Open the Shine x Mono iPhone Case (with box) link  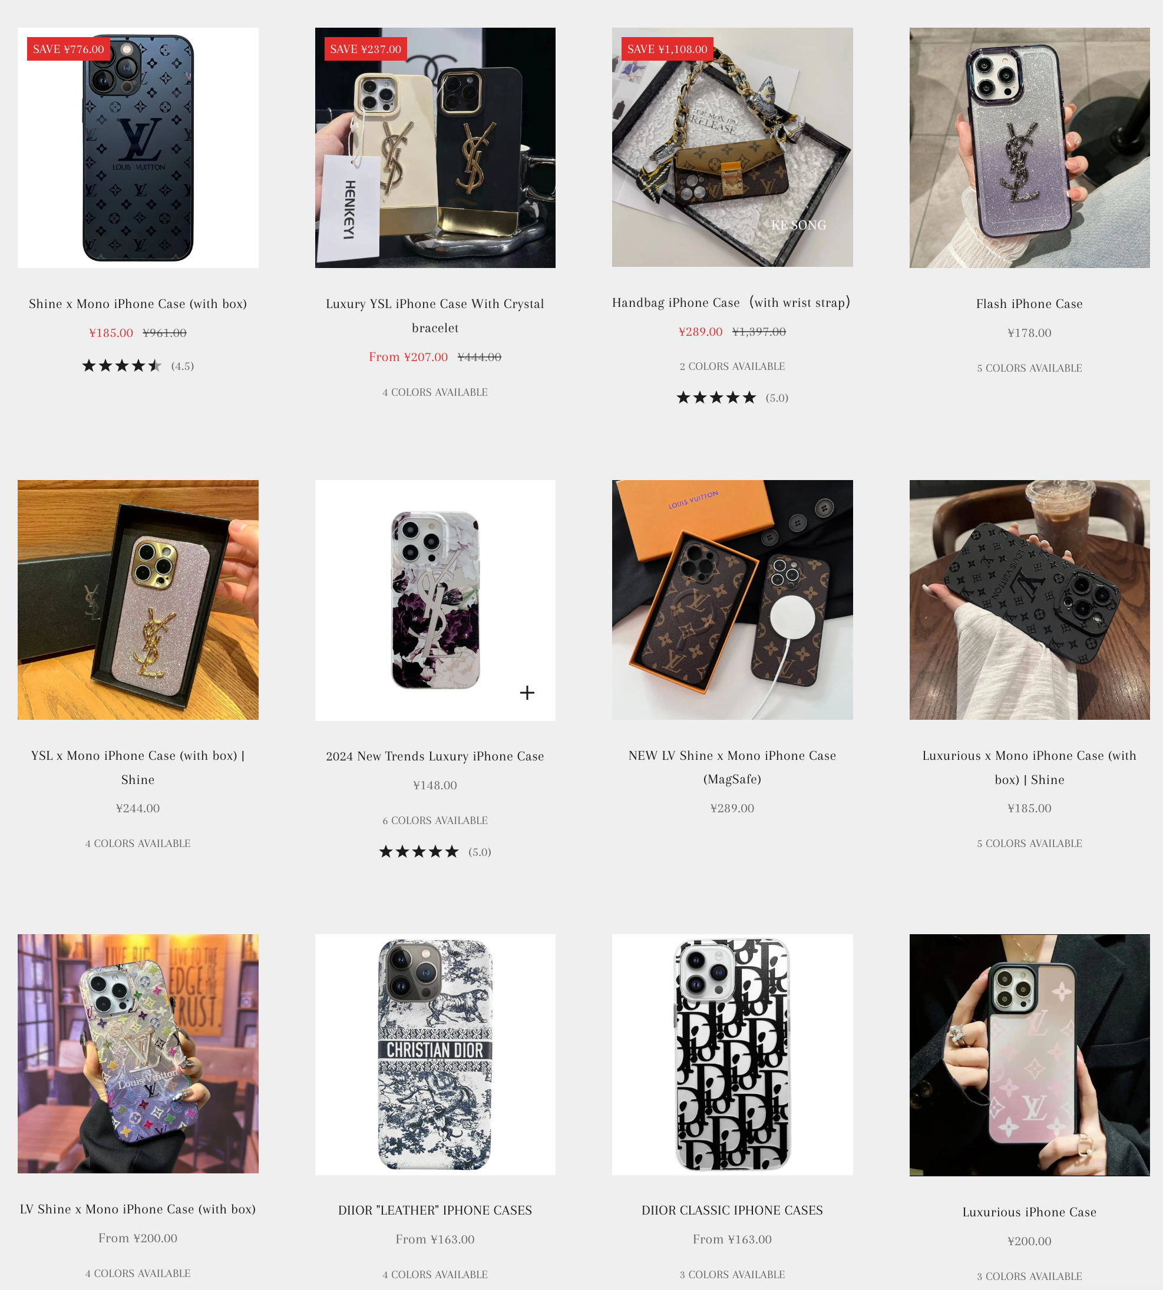pyautogui.click(x=138, y=304)
